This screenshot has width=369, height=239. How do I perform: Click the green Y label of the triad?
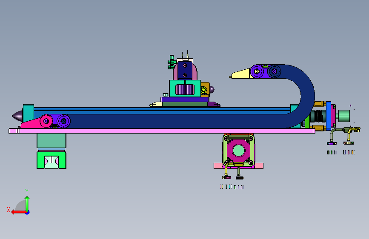point(27,191)
